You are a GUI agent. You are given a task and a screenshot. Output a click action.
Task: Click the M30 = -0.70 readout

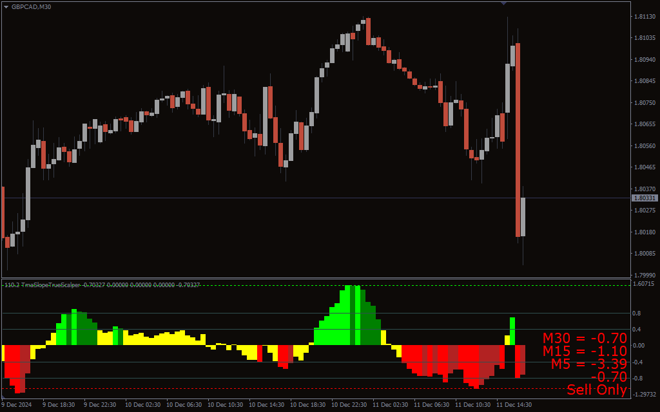click(584, 338)
